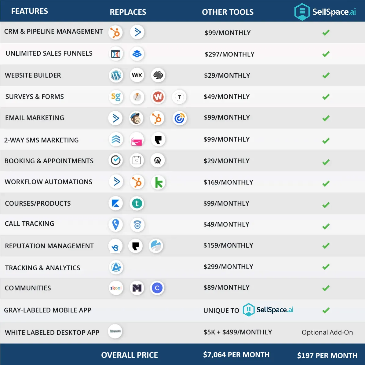The width and height of the screenshot is (365, 365).
Task: Click the OTHER TOOLS column header
Action: click(228, 12)
